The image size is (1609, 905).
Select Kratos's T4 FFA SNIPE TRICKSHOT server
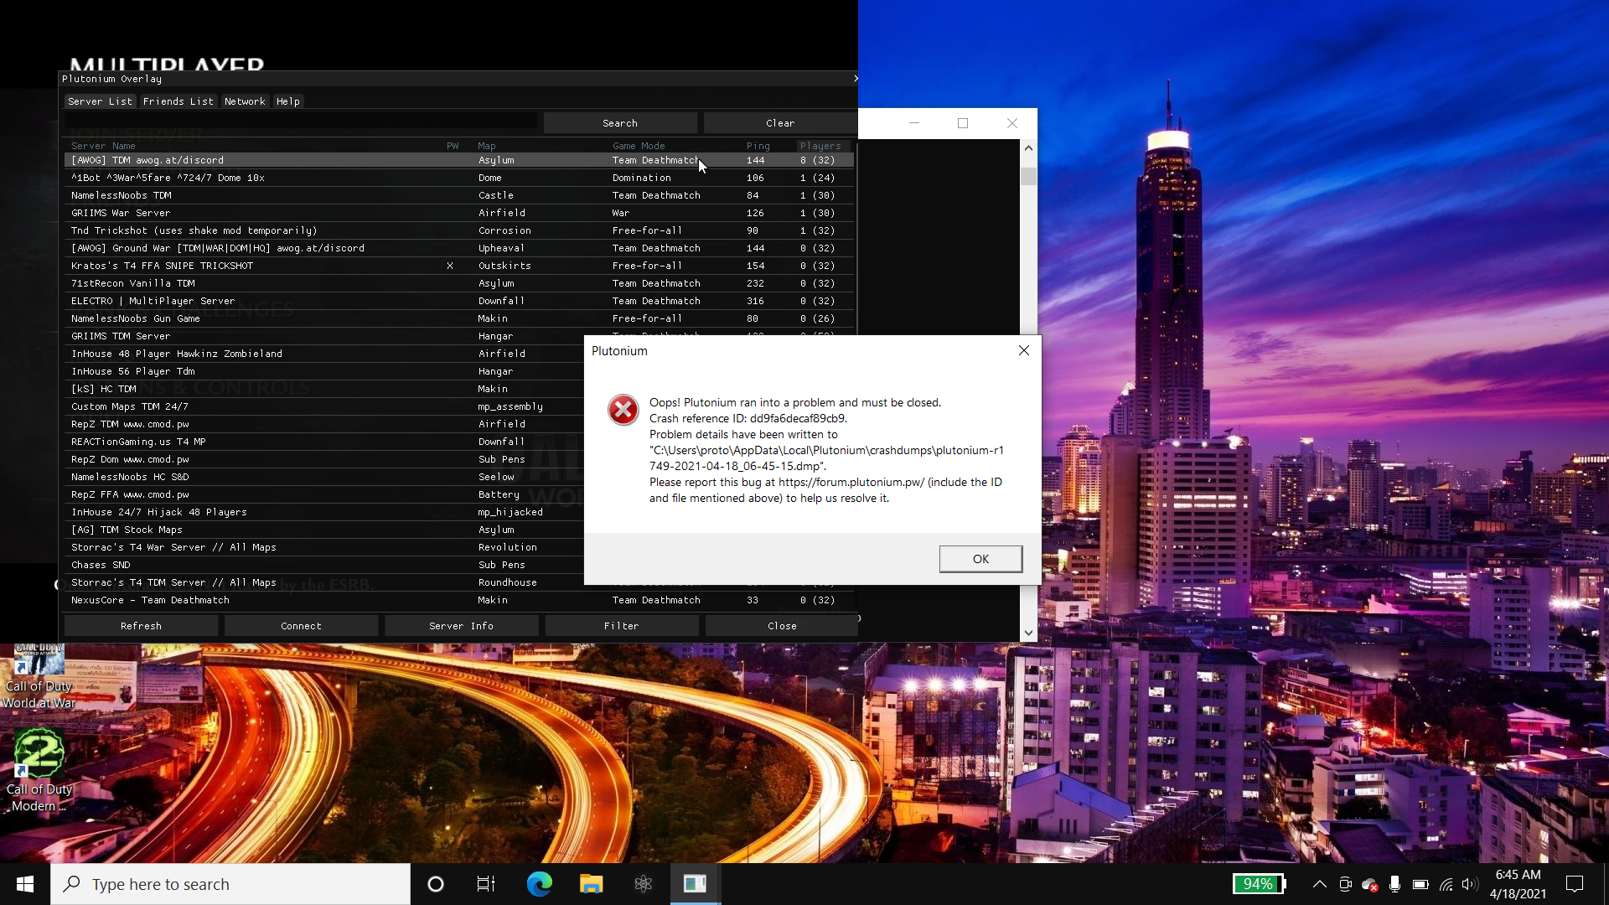[x=459, y=266]
